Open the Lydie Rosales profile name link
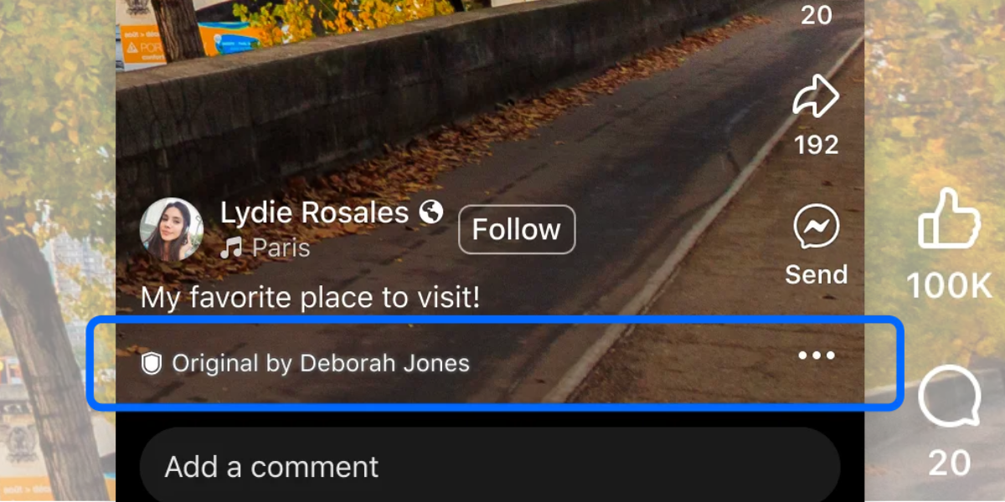 315,213
